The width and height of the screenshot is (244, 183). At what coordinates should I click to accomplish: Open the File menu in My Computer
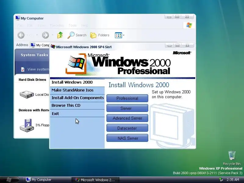tap(20, 25)
